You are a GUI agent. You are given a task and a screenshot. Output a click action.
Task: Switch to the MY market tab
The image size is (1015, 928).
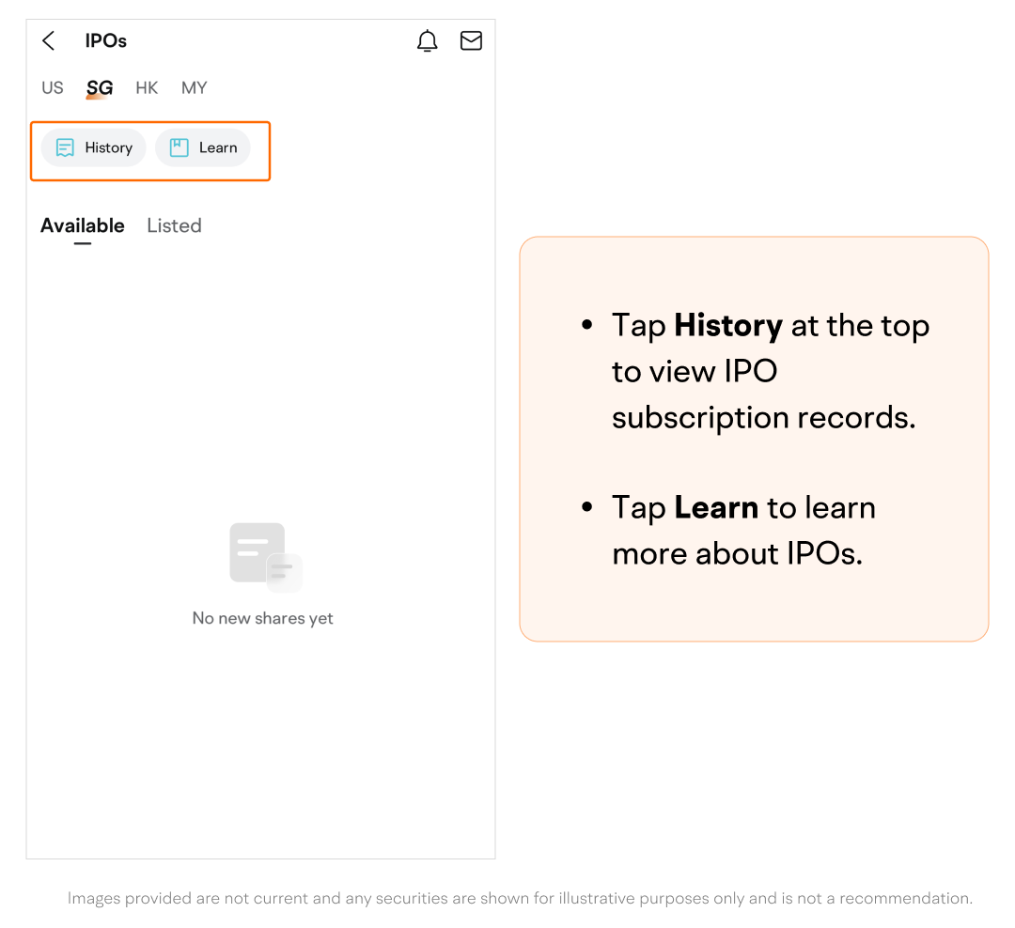(195, 88)
